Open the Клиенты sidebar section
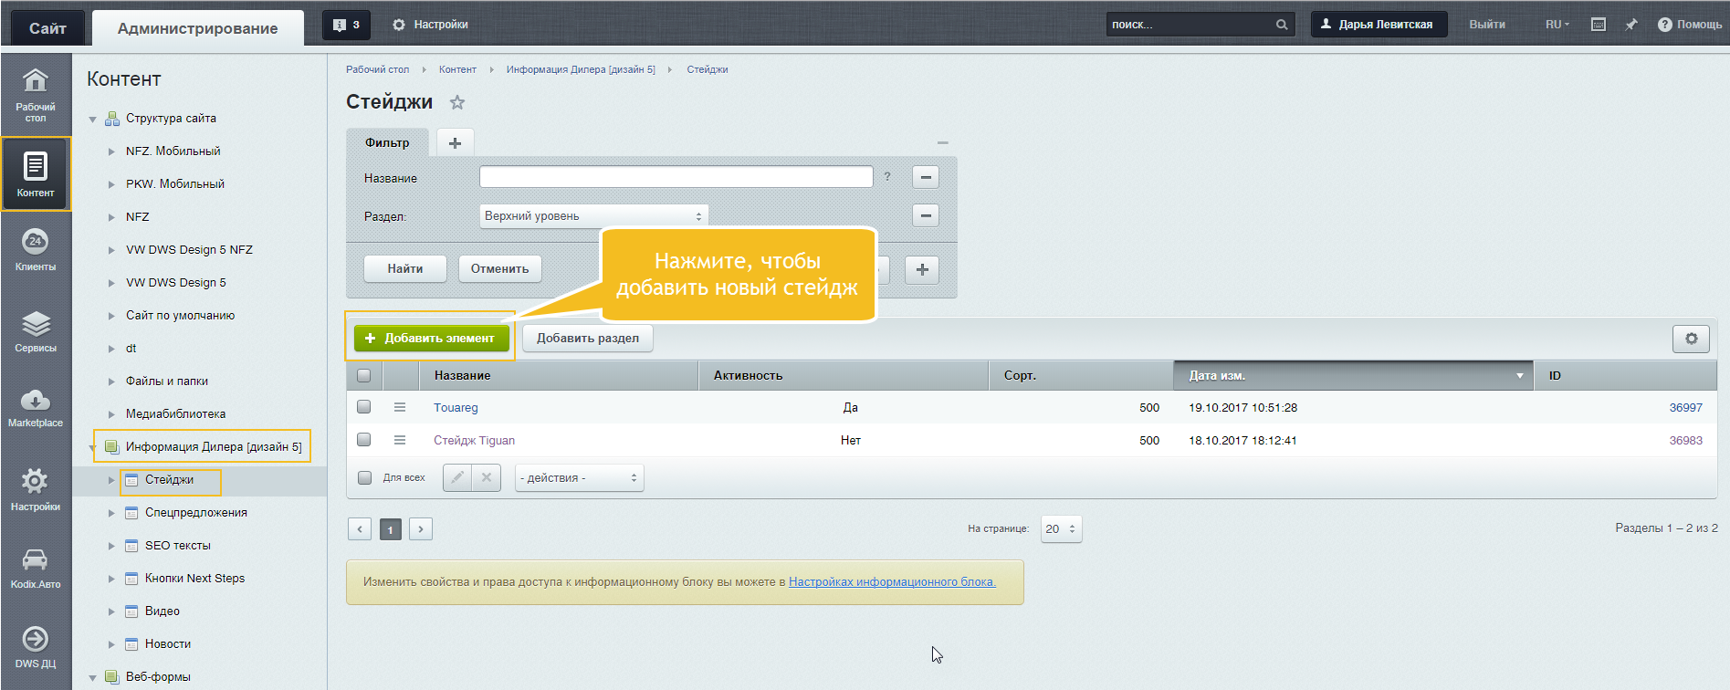This screenshot has width=1730, height=690. point(36,249)
